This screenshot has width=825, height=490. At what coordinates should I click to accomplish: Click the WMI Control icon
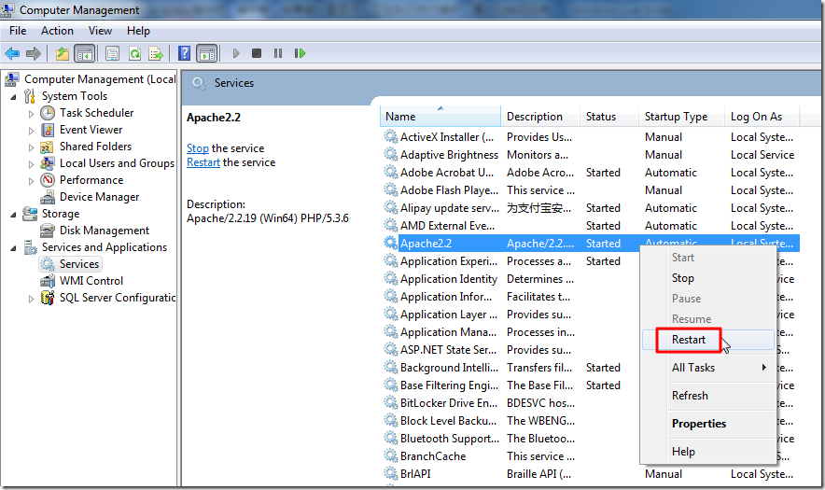tap(48, 281)
